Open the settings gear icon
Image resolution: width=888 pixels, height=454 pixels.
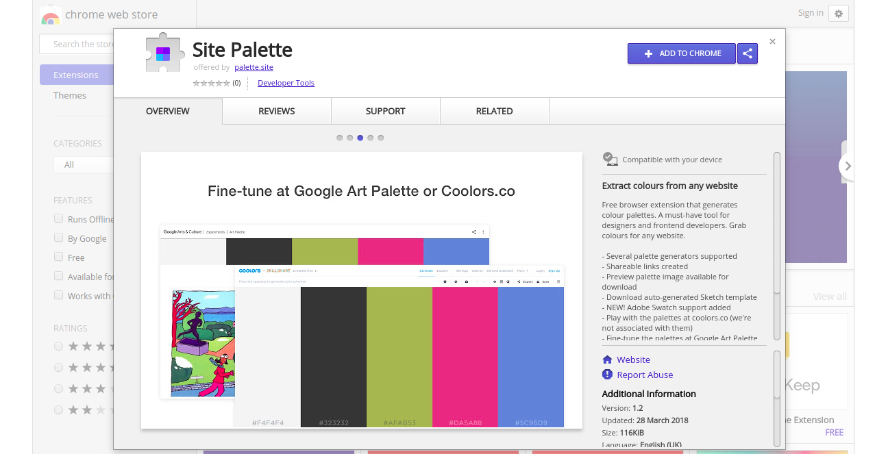pyautogui.click(x=839, y=13)
